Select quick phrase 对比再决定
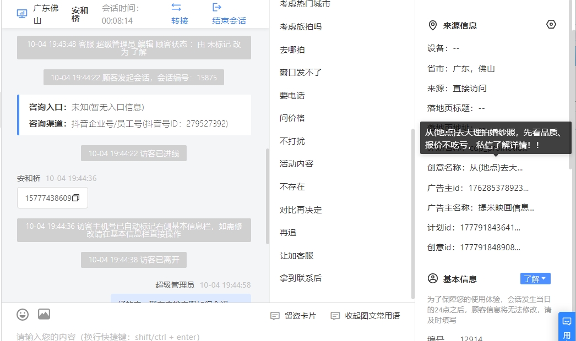Screen dimensions: 576x341 point(301,210)
